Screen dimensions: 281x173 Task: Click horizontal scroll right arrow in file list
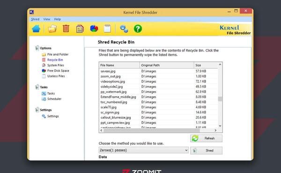point(215,130)
